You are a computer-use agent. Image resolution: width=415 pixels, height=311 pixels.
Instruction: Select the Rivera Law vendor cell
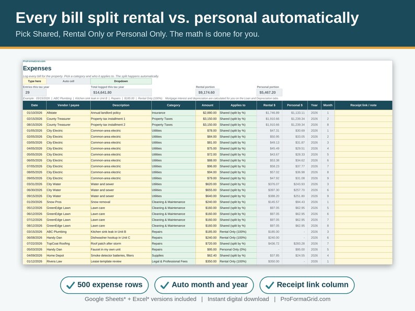click(x=68, y=261)
